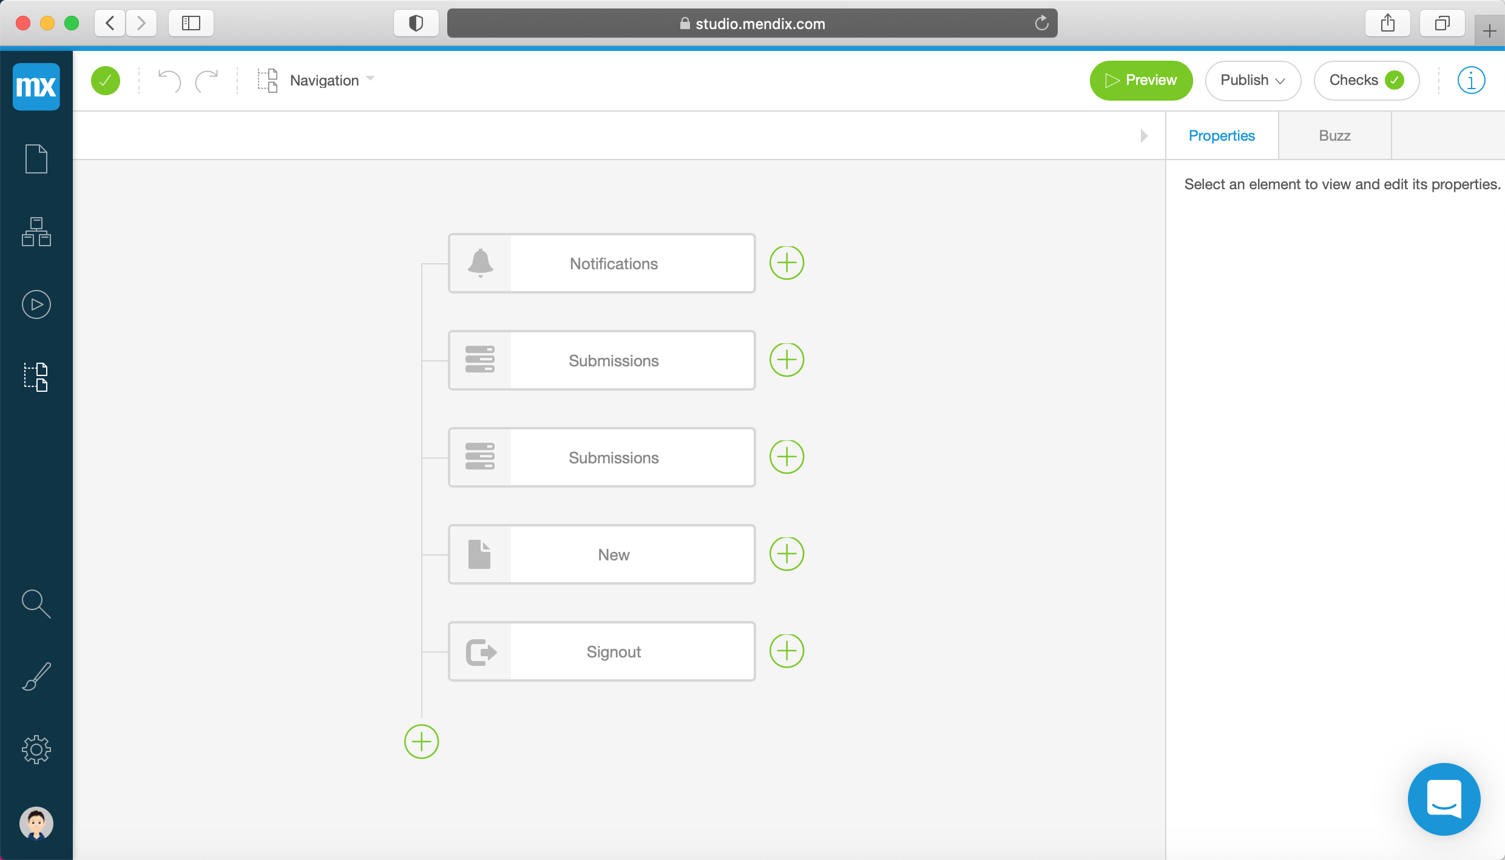Click the Navigation document icon in sidebar
The width and height of the screenshot is (1505, 860).
tap(36, 377)
